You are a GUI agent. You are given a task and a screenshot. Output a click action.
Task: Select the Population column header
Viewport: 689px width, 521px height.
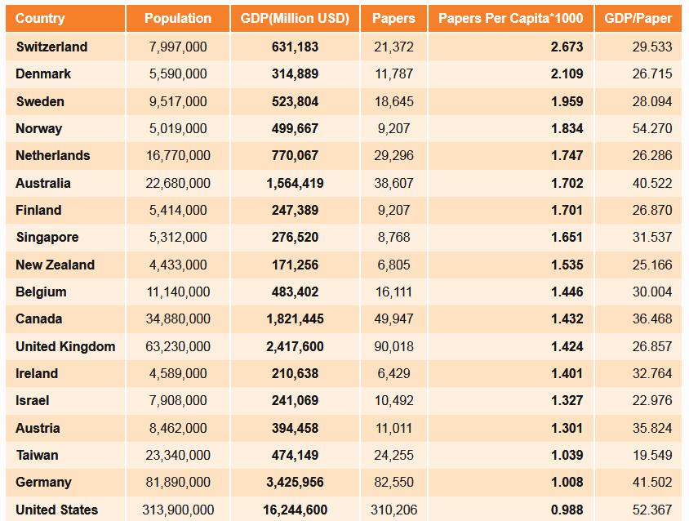[x=178, y=19]
